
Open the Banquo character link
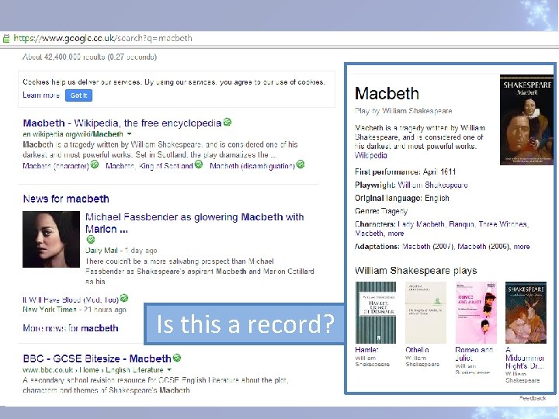click(462, 224)
